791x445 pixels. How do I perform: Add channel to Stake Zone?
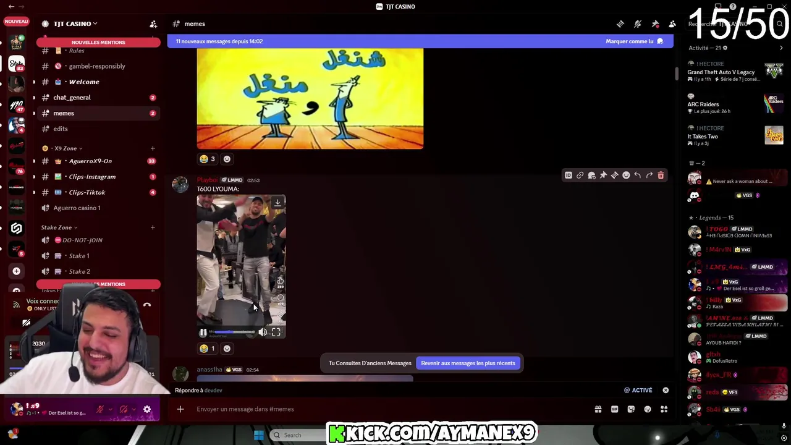(153, 227)
